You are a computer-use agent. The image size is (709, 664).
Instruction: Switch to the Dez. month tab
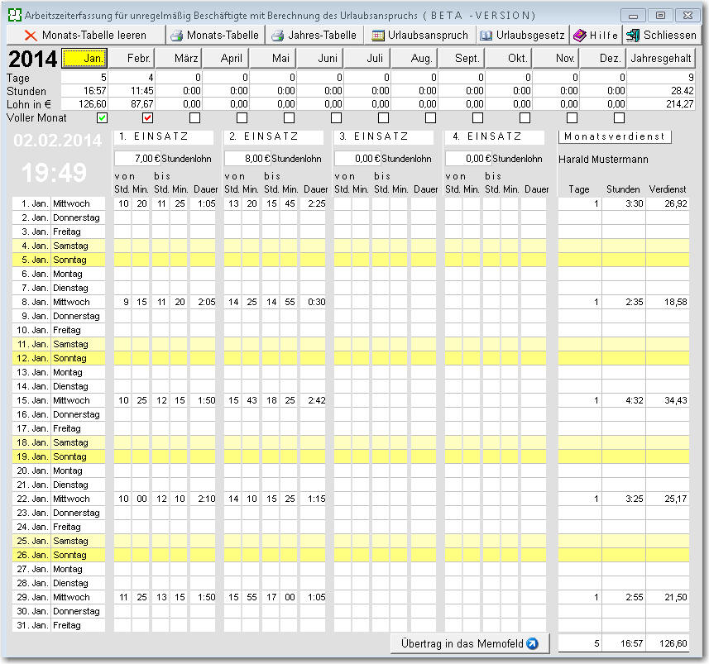click(603, 58)
